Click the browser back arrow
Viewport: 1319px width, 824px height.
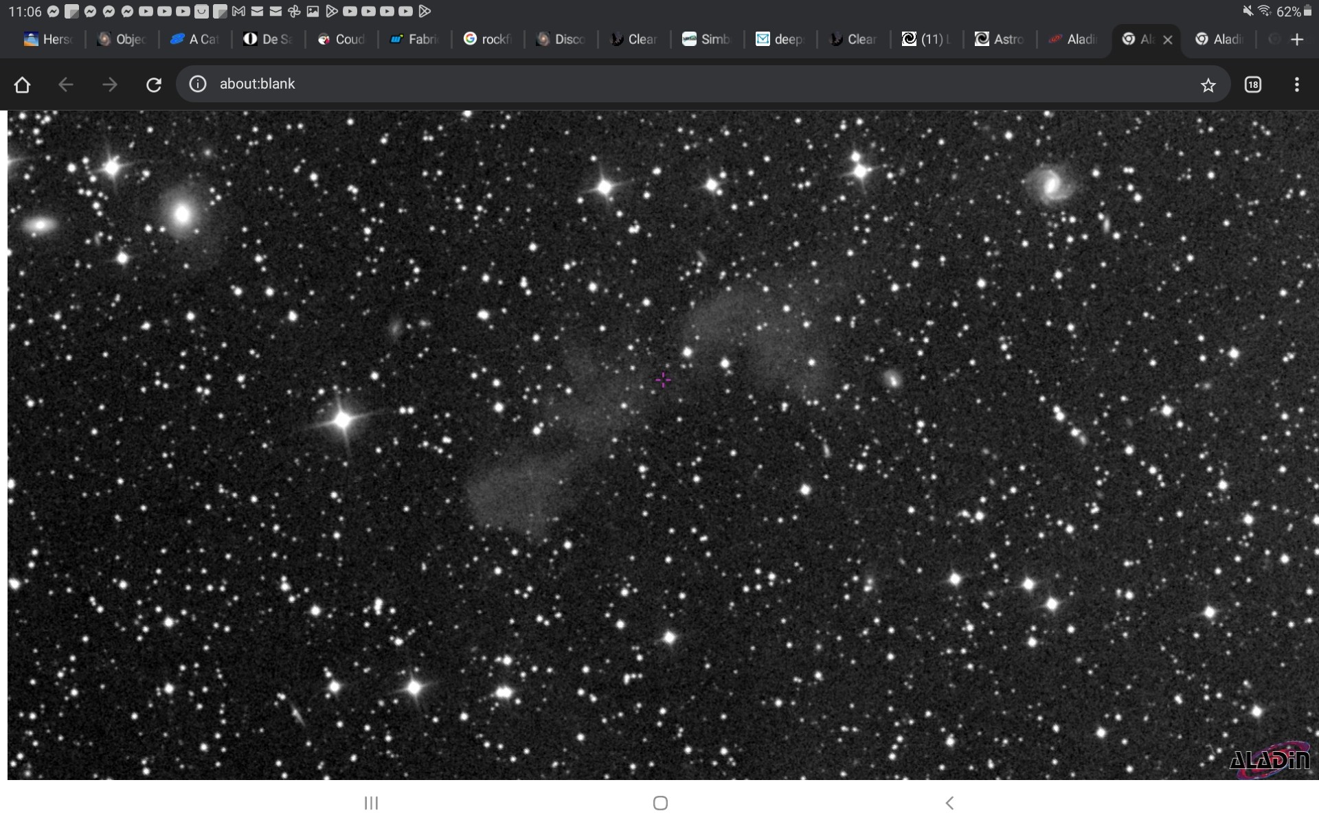(x=66, y=84)
